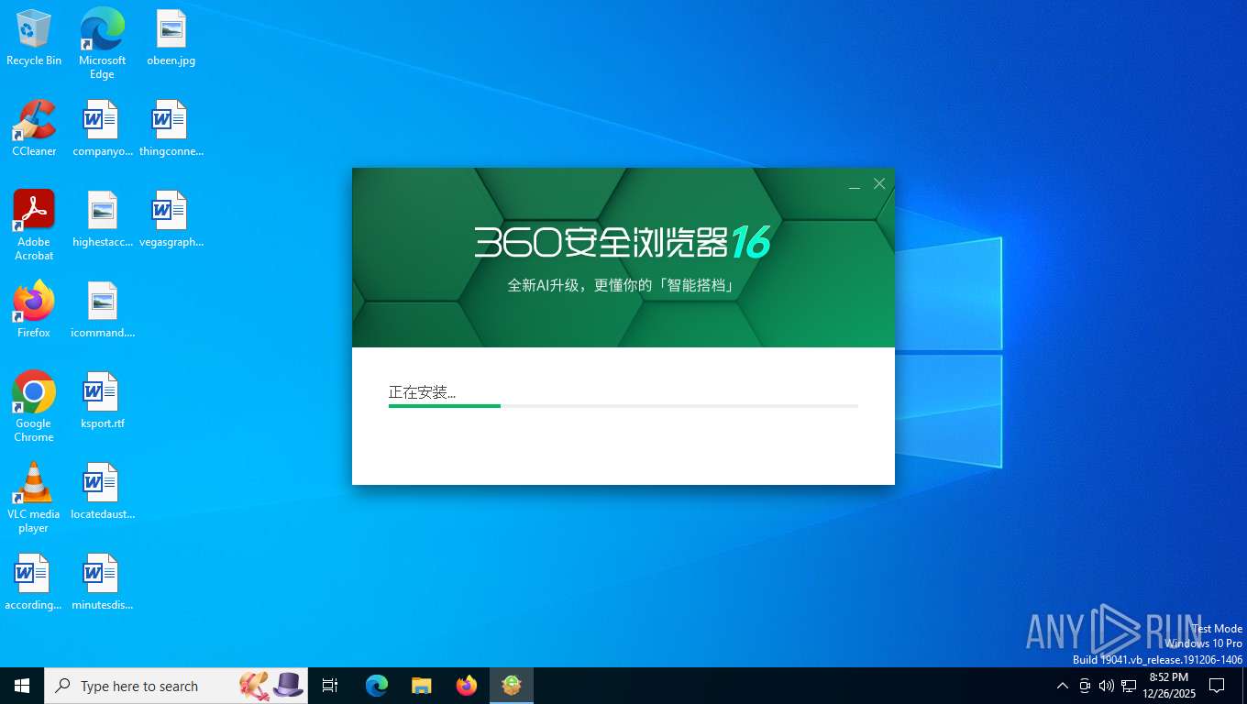1247x704 pixels.
Task: Select the thingconne... Word document
Action: 171,128
